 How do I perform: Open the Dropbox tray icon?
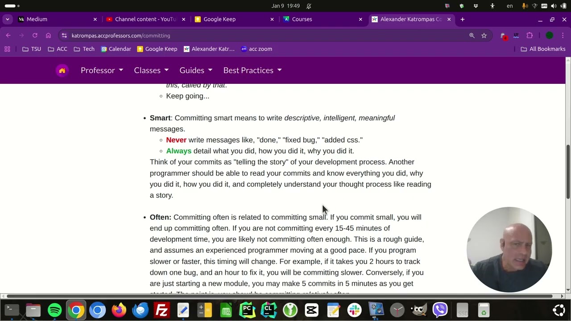(476, 6)
